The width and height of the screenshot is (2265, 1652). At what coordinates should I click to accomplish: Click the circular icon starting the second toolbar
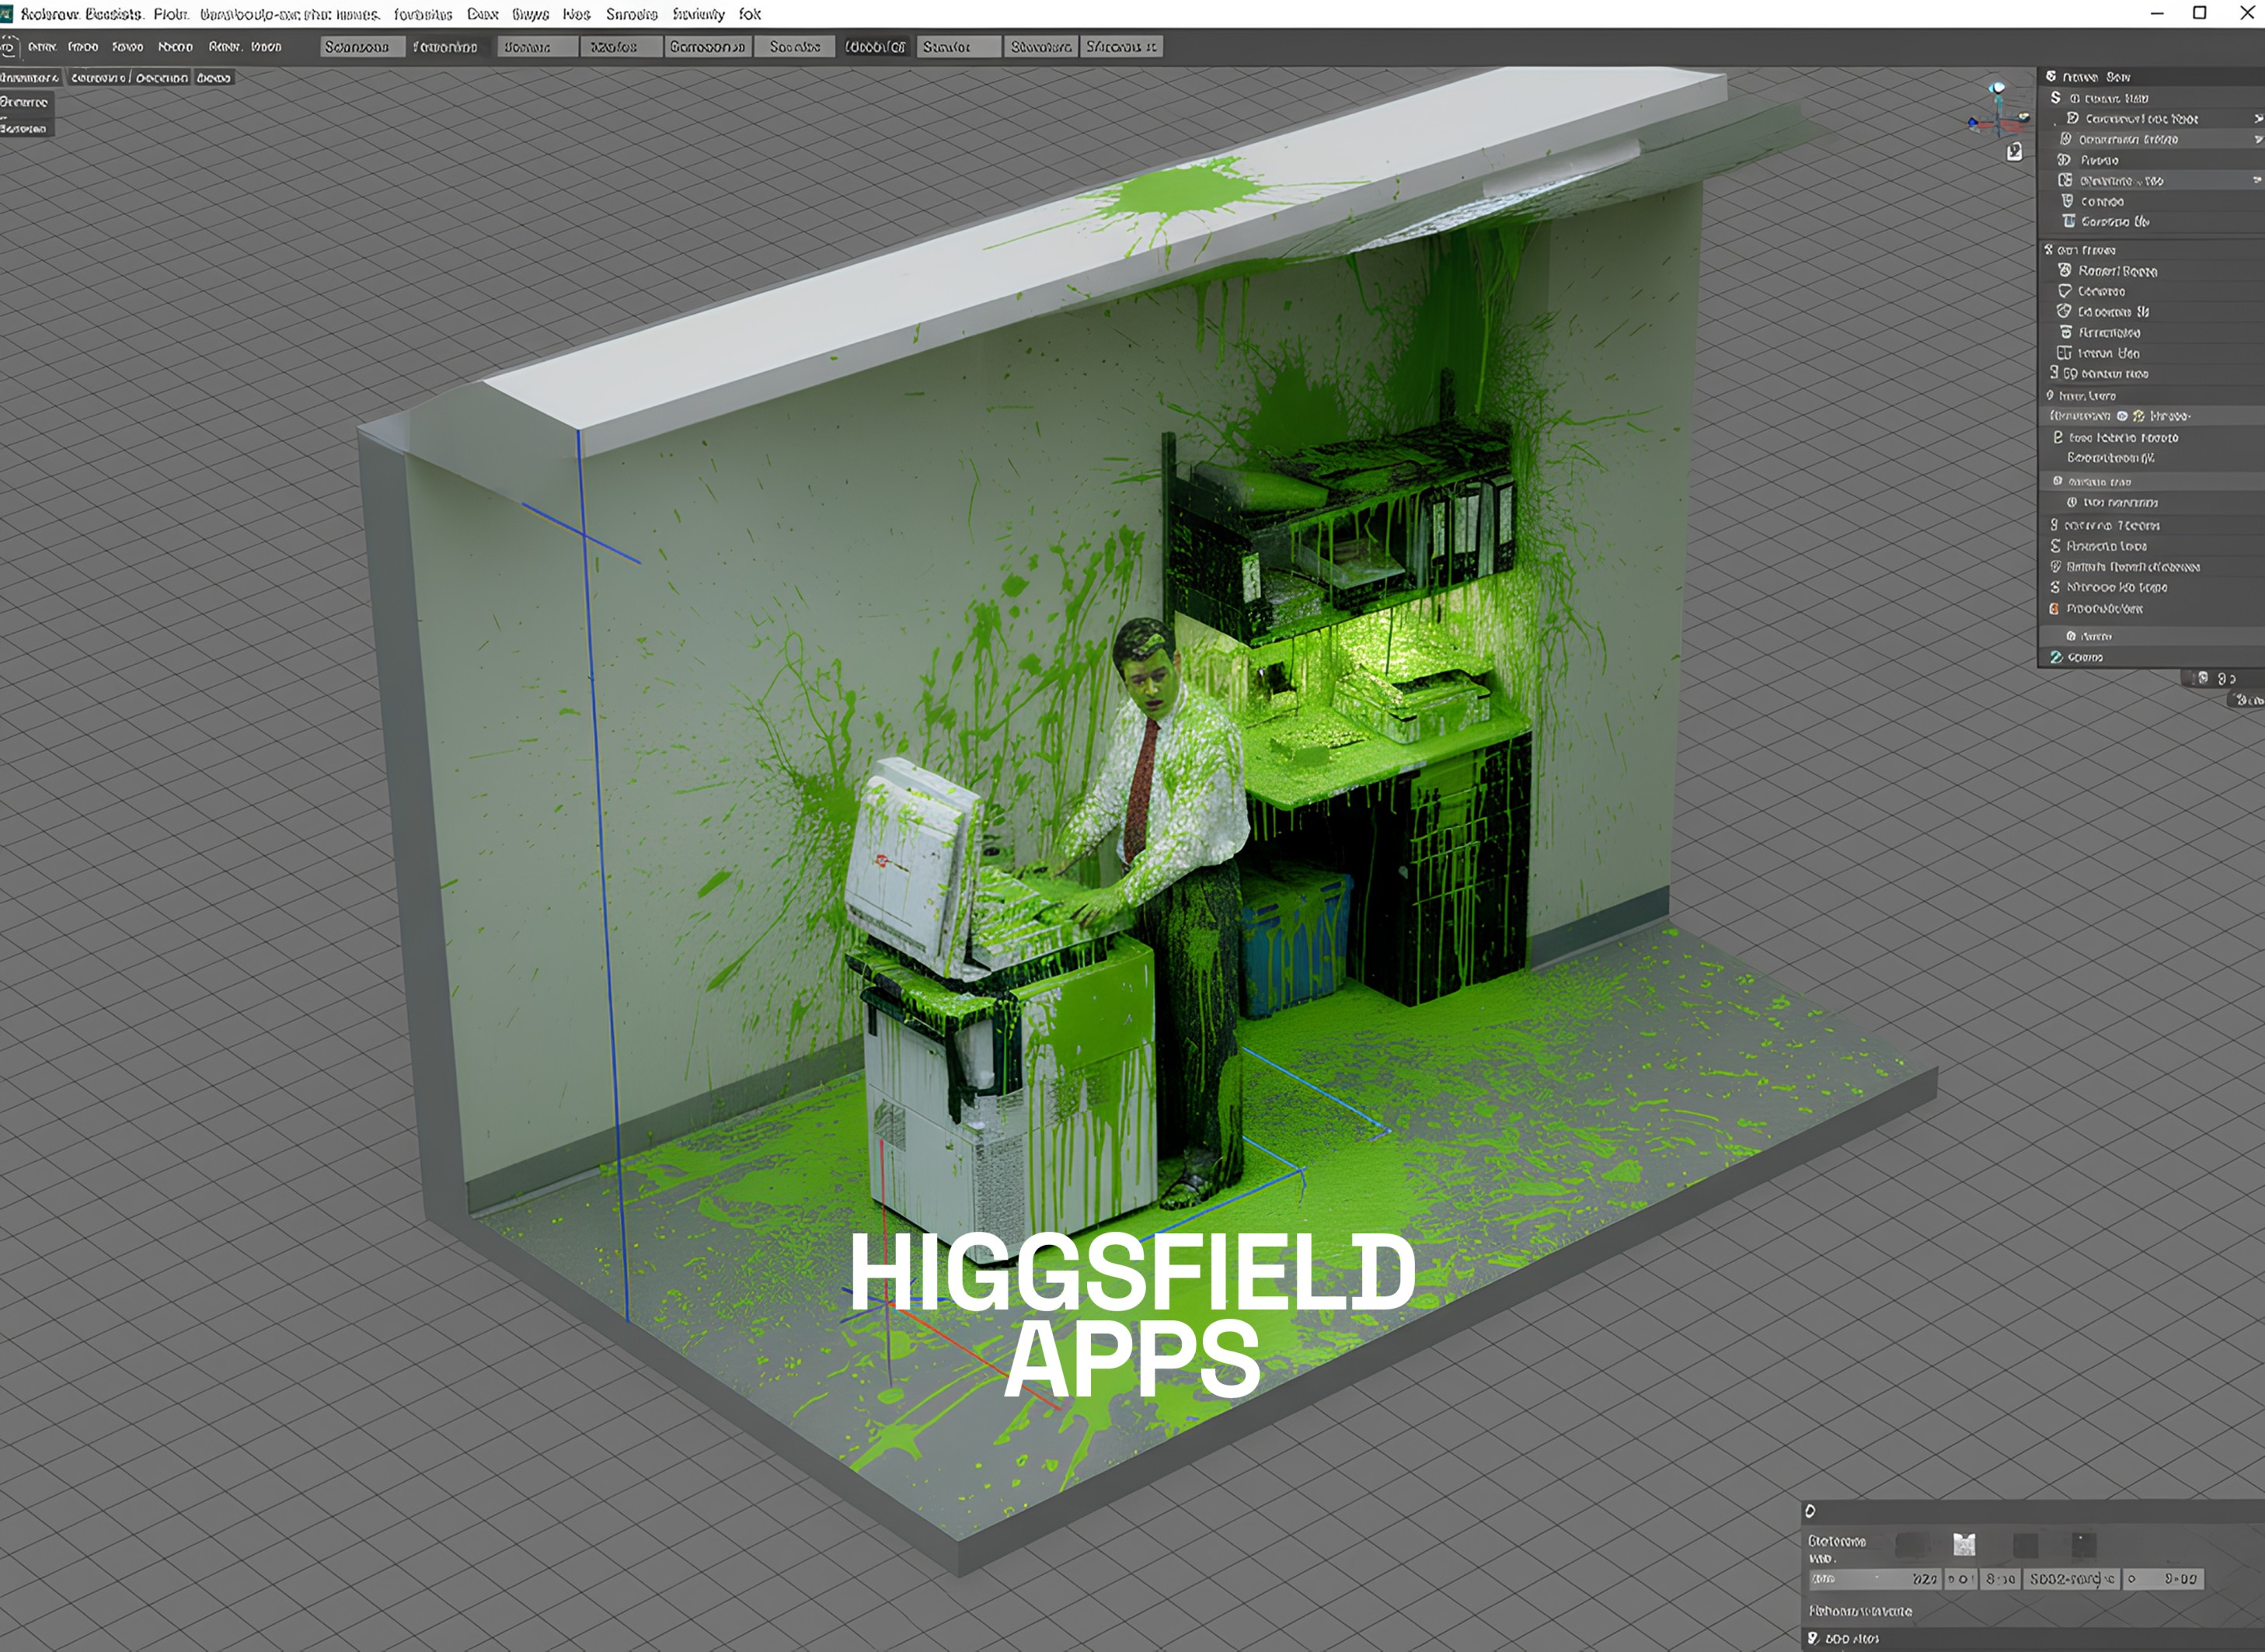click(x=9, y=47)
